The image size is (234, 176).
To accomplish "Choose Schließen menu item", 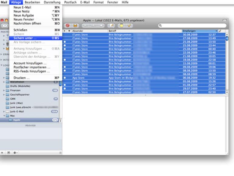I will pyautogui.click(x=36, y=30).
